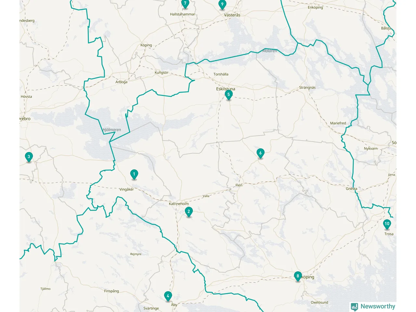Open marker 6 north of Flen
Viewport: 416px width, 312px height.
point(260,153)
